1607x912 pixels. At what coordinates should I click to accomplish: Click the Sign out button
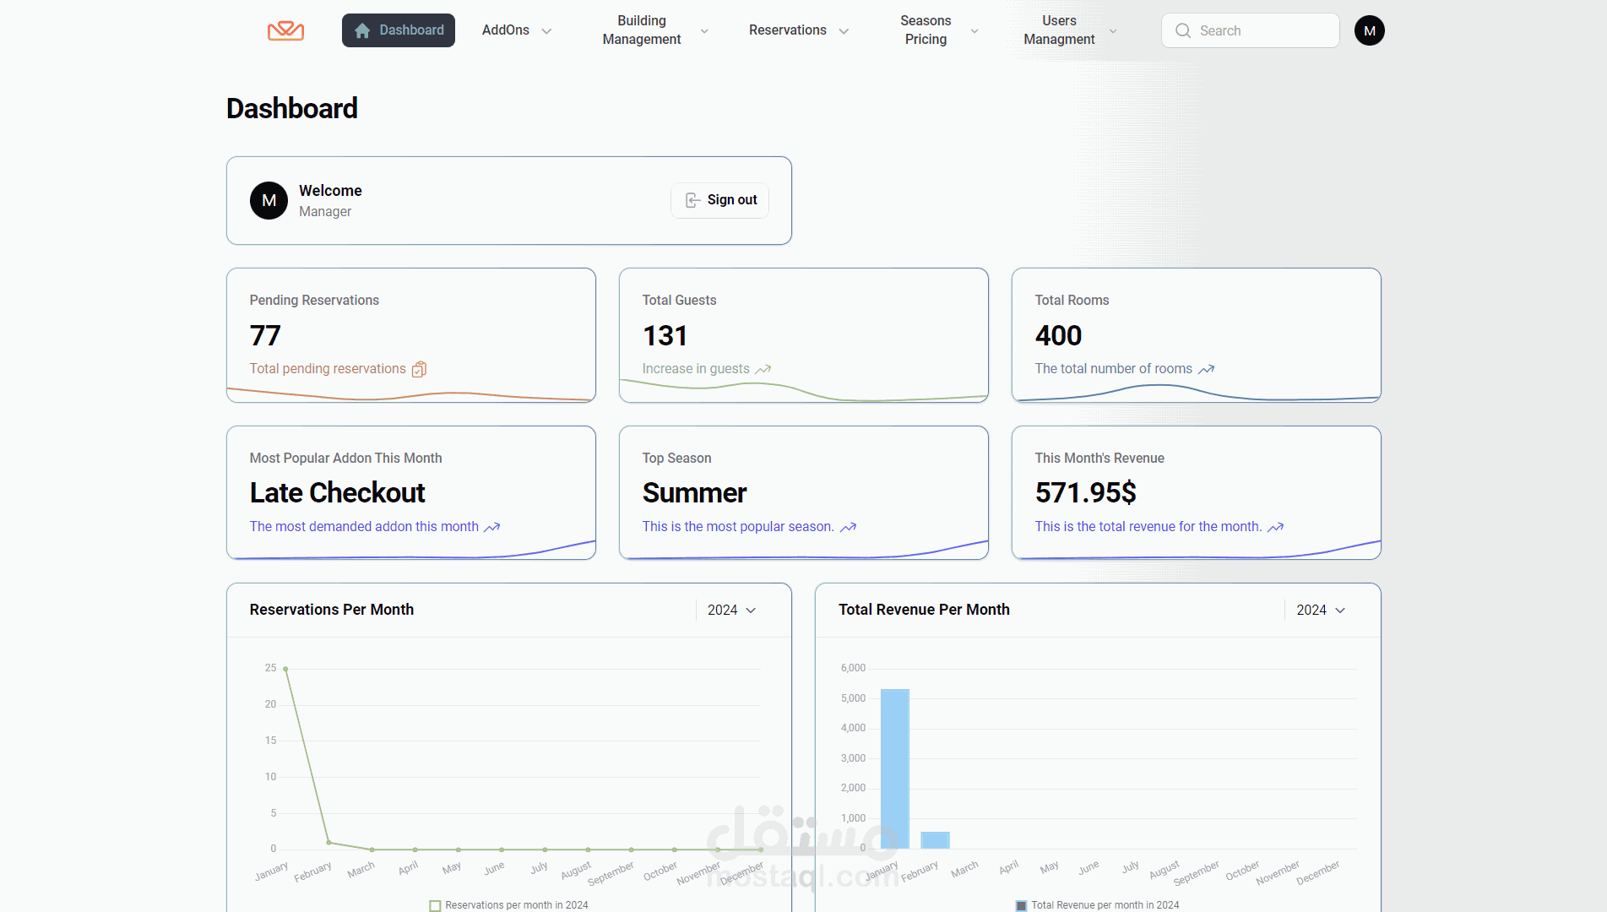(x=720, y=200)
